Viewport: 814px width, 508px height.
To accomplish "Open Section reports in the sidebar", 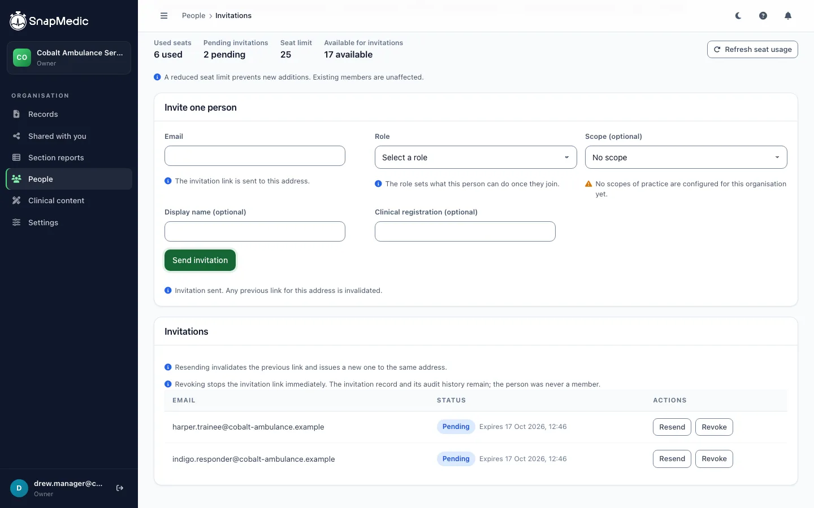I will (x=69, y=157).
